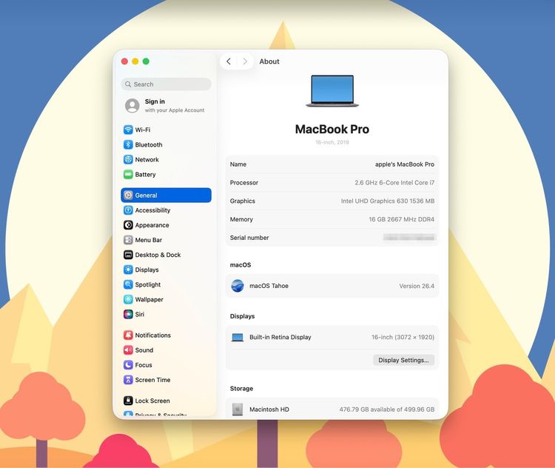
Task: Open Sound settings
Action: (166, 350)
